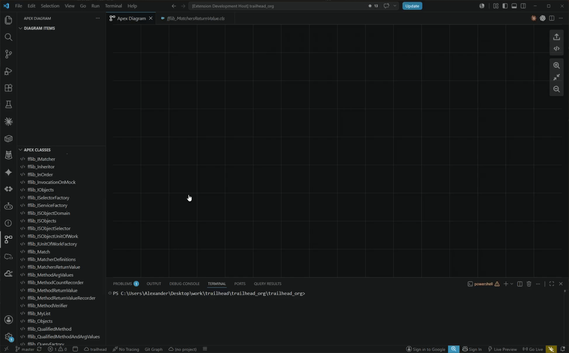
Task: Click the sync changes icon in status bar
Action: point(39,349)
